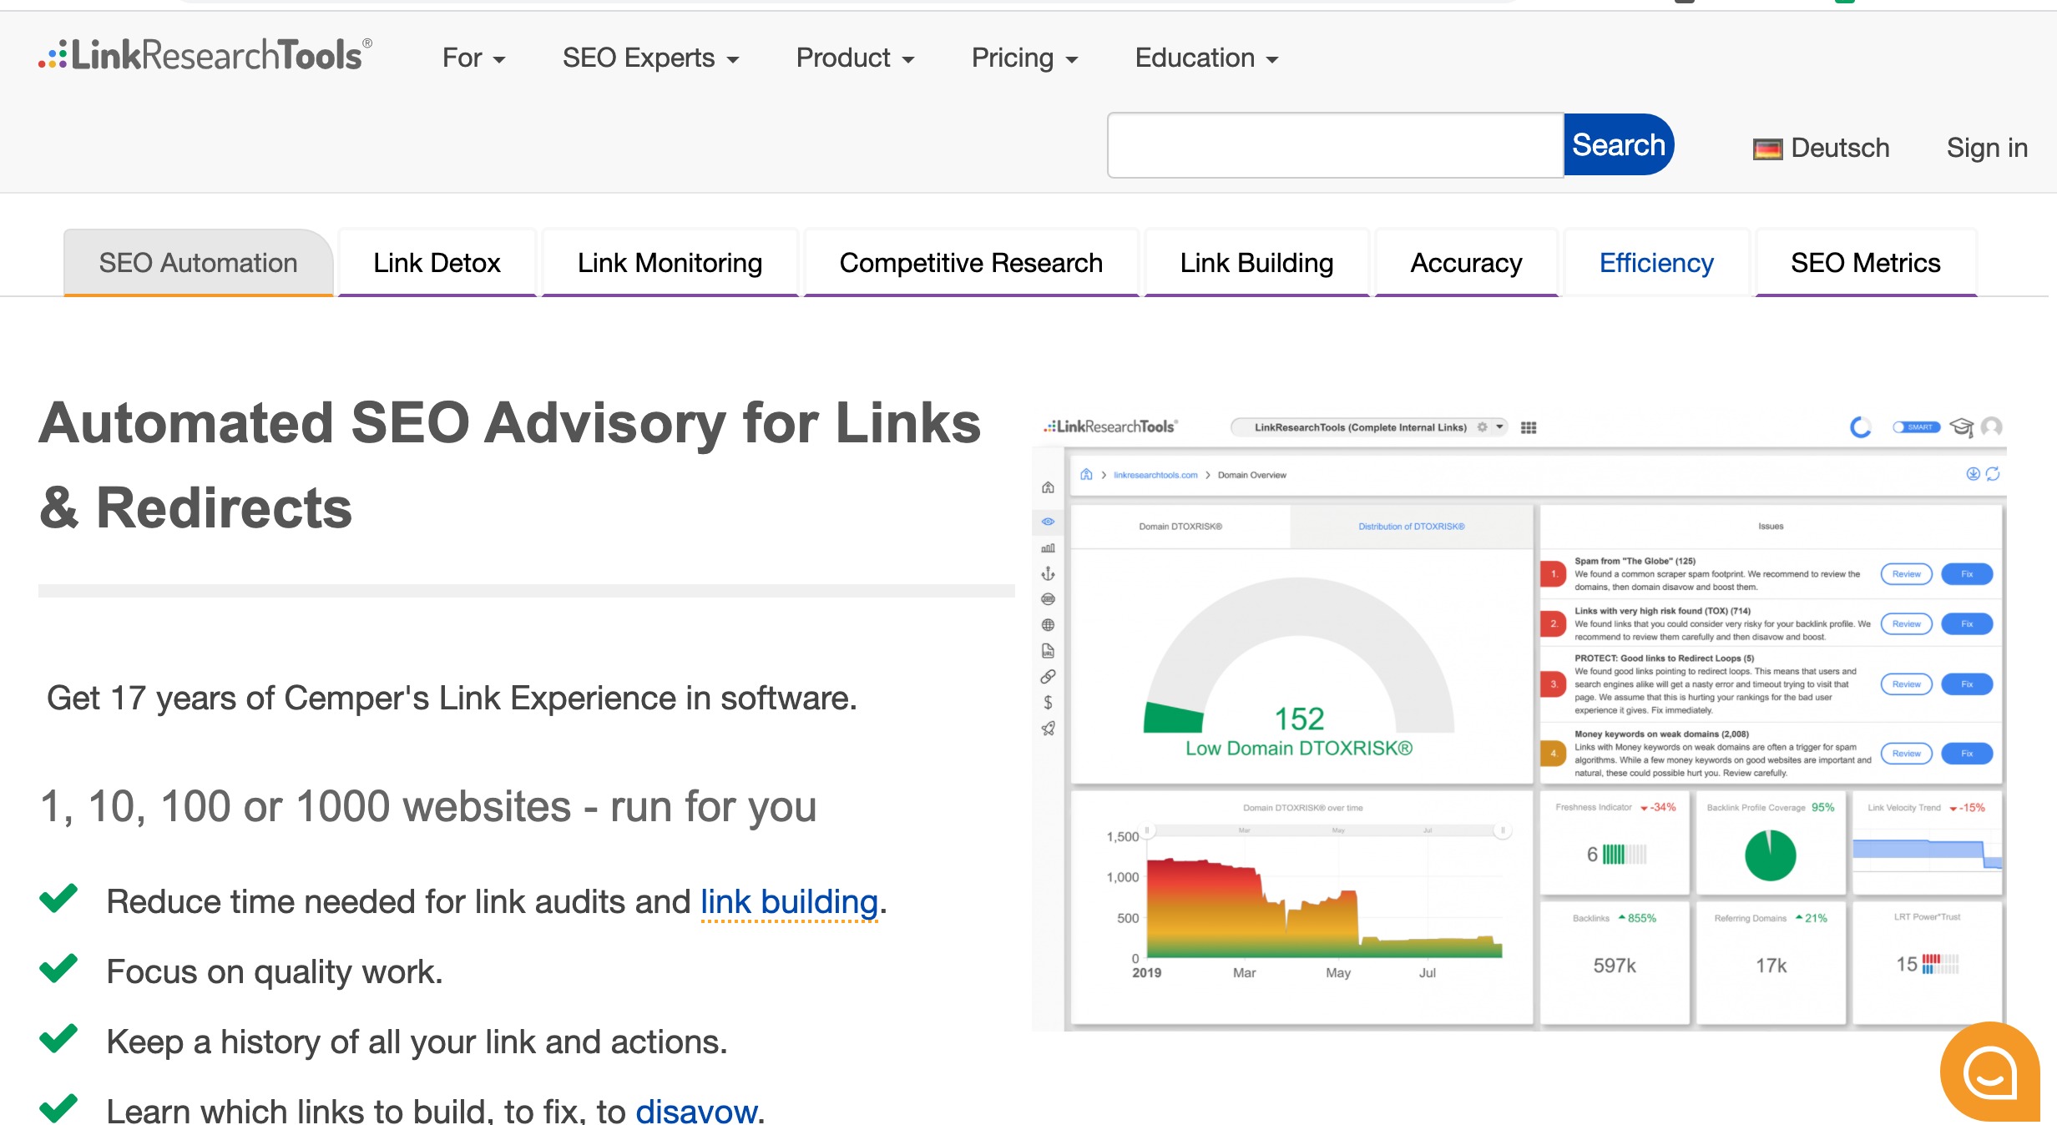Click the 'Focus on quality work.' bullet text
2057x1125 pixels.
(x=275, y=971)
